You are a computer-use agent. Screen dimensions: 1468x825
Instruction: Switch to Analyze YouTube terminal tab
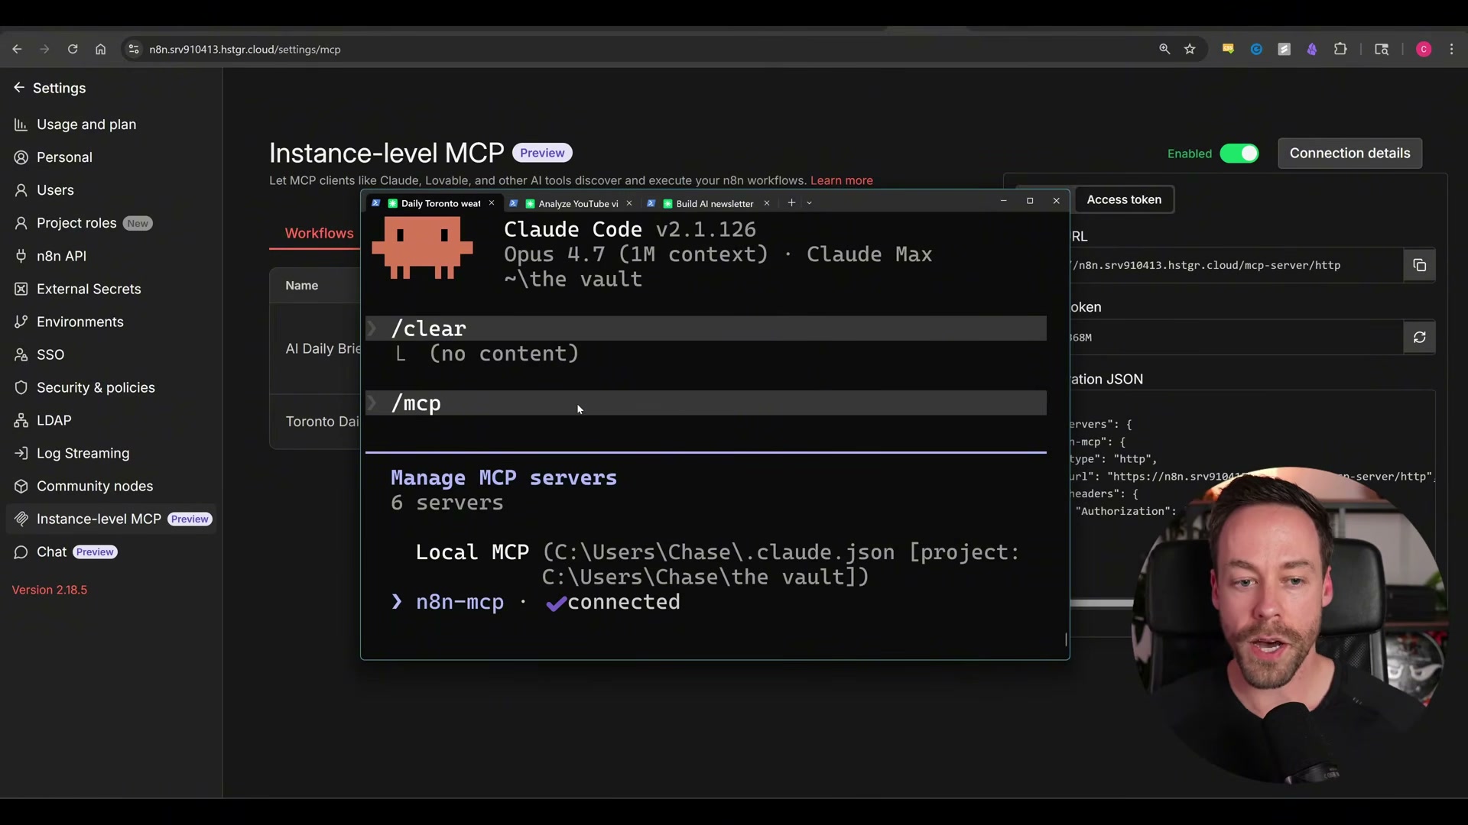pos(571,203)
